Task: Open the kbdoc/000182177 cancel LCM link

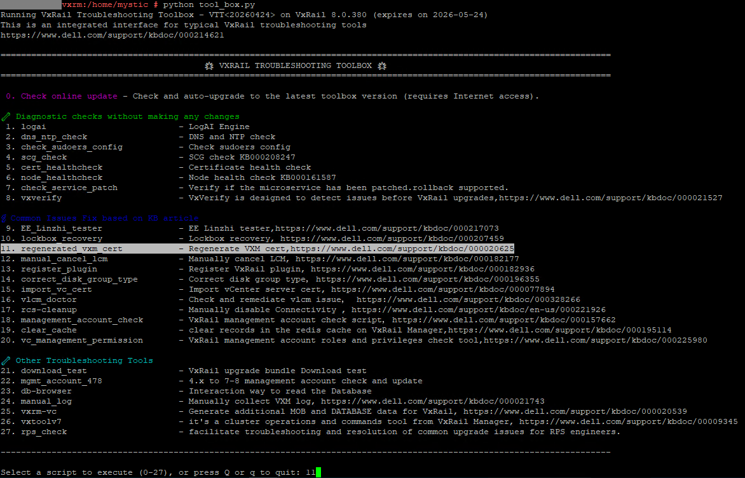Action: (x=407, y=259)
